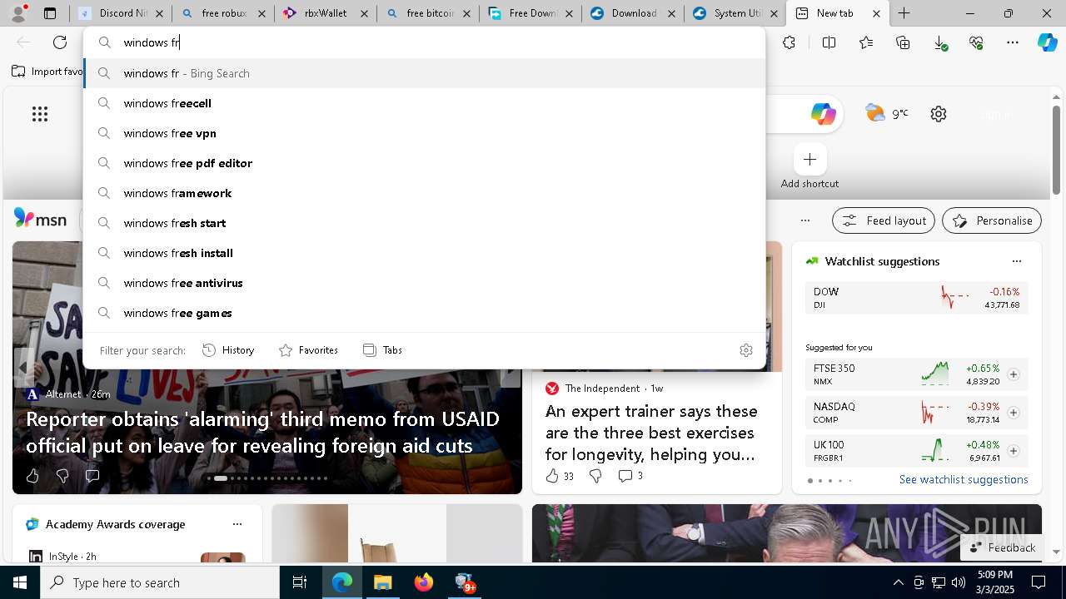Viewport: 1066px width, 599px height.
Task: Select suggestion windows fresh start
Action: tap(425, 223)
